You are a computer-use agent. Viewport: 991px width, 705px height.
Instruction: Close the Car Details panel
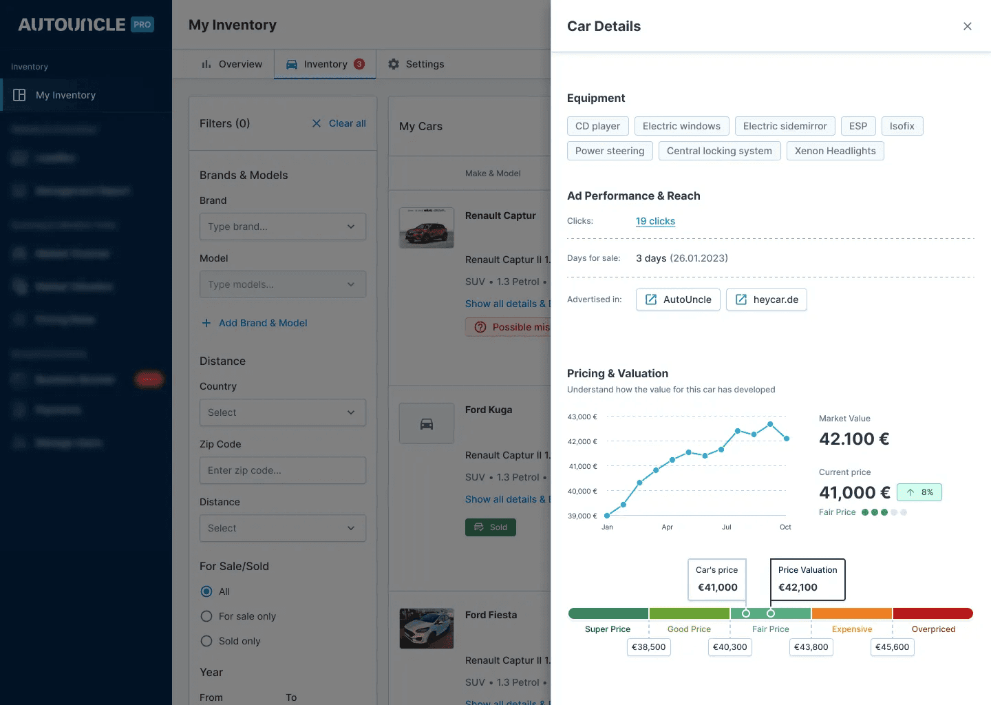967,26
